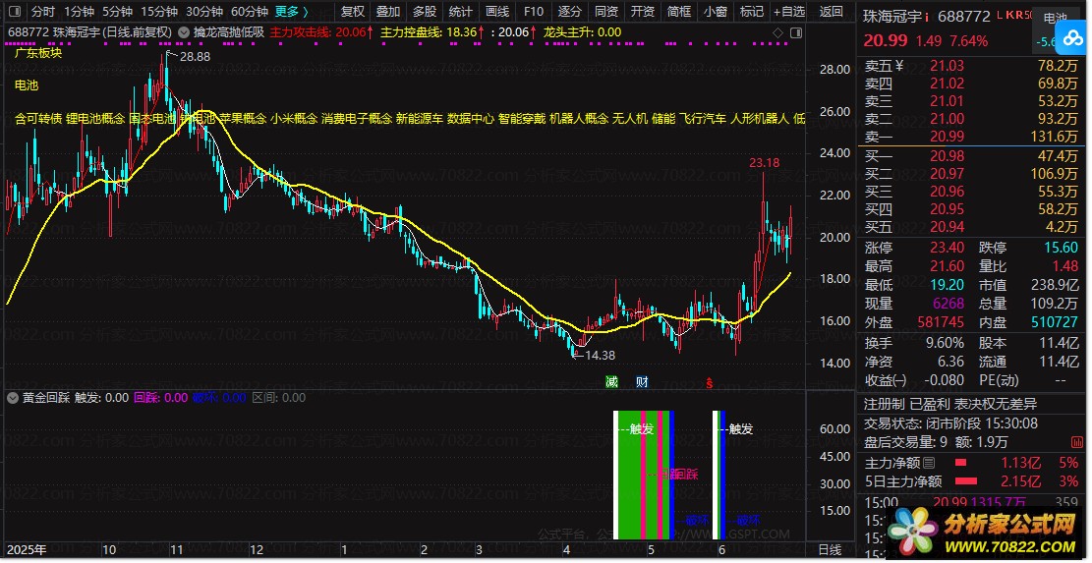The height and width of the screenshot is (563, 1092).
Task: Switch to the 60分钟 period
Action: 250,11
